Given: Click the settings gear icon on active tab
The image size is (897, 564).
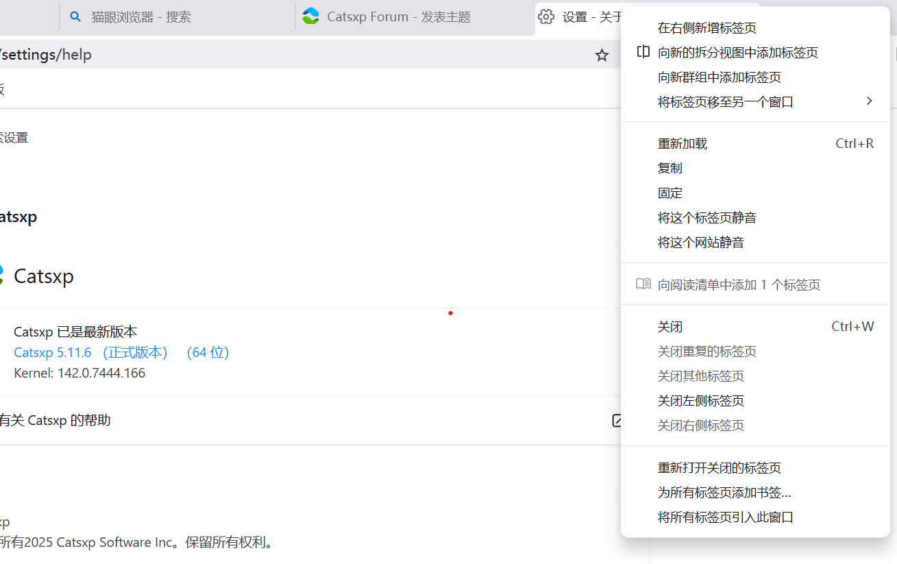Looking at the screenshot, I should tap(545, 17).
